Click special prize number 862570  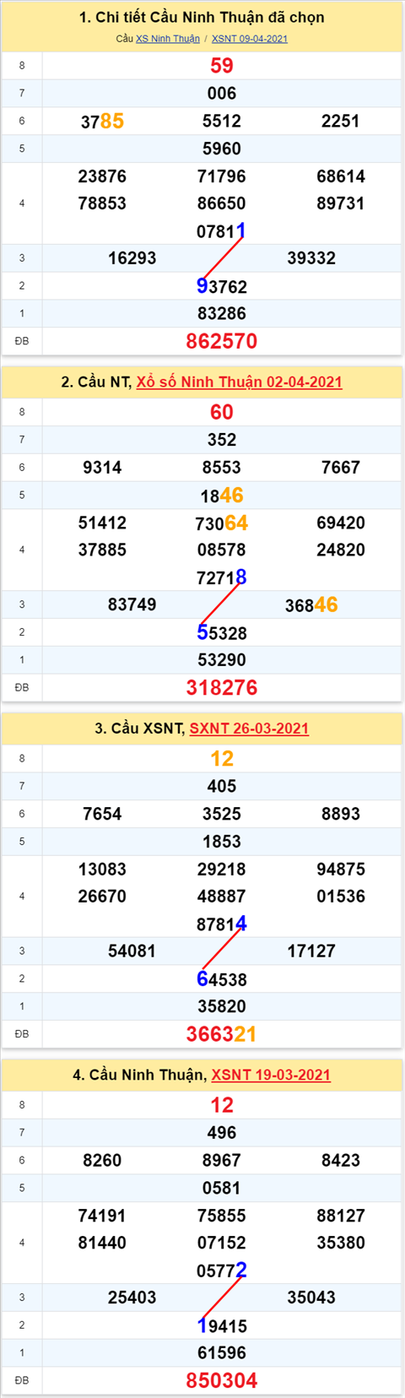tap(222, 341)
